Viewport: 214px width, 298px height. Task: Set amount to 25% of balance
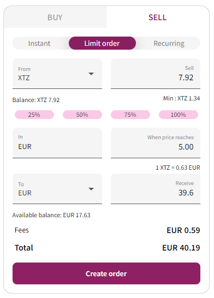pyautogui.click(x=34, y=115)
